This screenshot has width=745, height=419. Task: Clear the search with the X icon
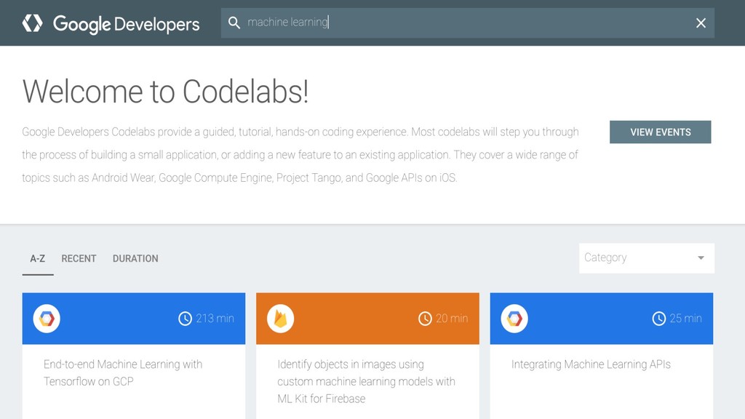[701, 23]
